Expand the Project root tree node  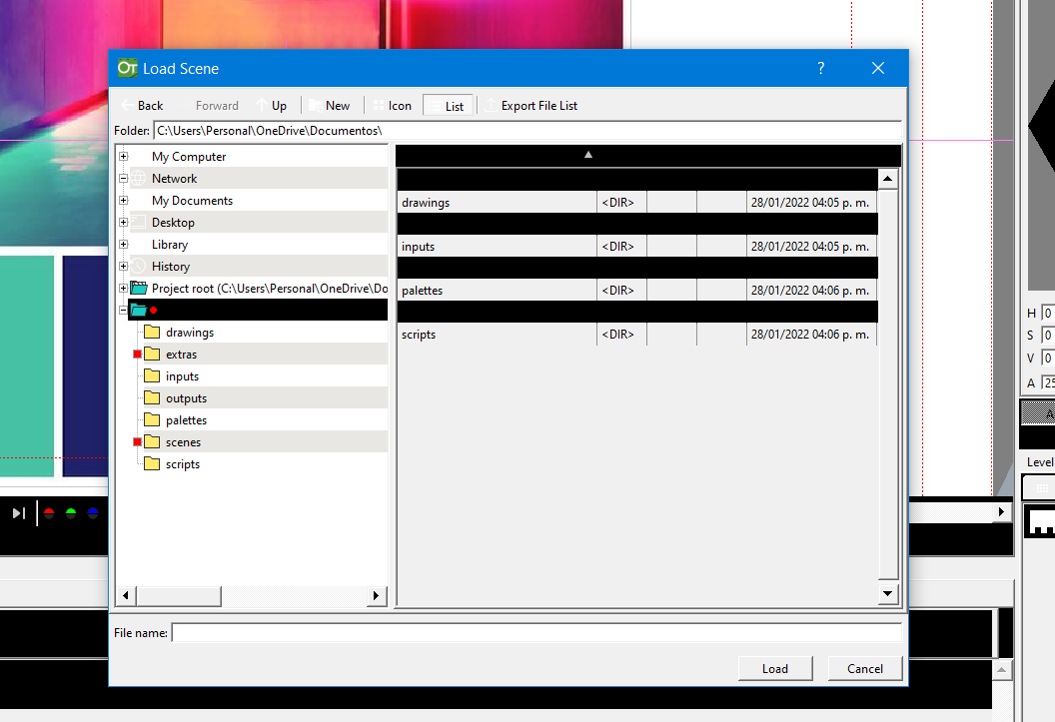point(123,288)
